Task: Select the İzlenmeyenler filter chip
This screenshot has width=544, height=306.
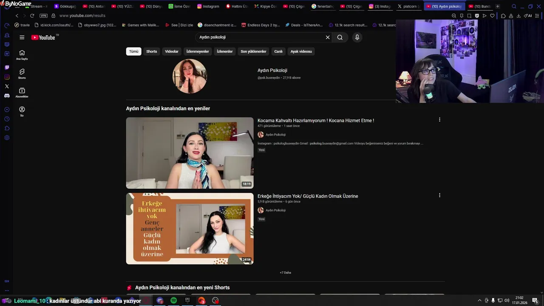Action: point(198,51)
